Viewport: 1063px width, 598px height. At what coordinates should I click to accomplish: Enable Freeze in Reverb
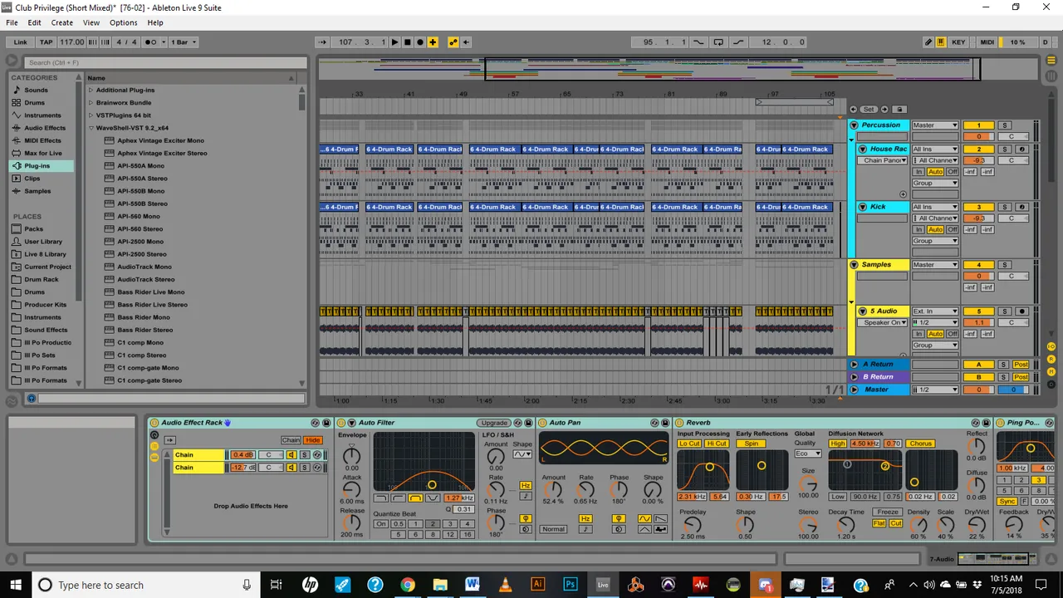(888, 512)
